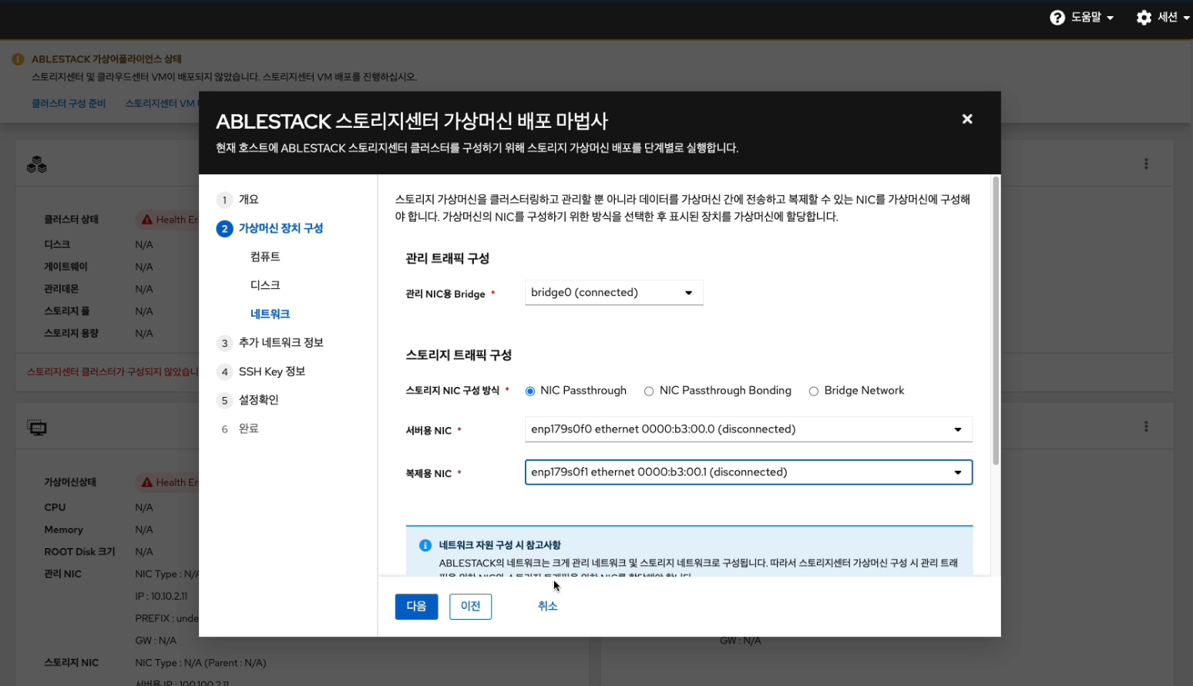
Task: Click the help question mark icon
Action: (1056, 17)
